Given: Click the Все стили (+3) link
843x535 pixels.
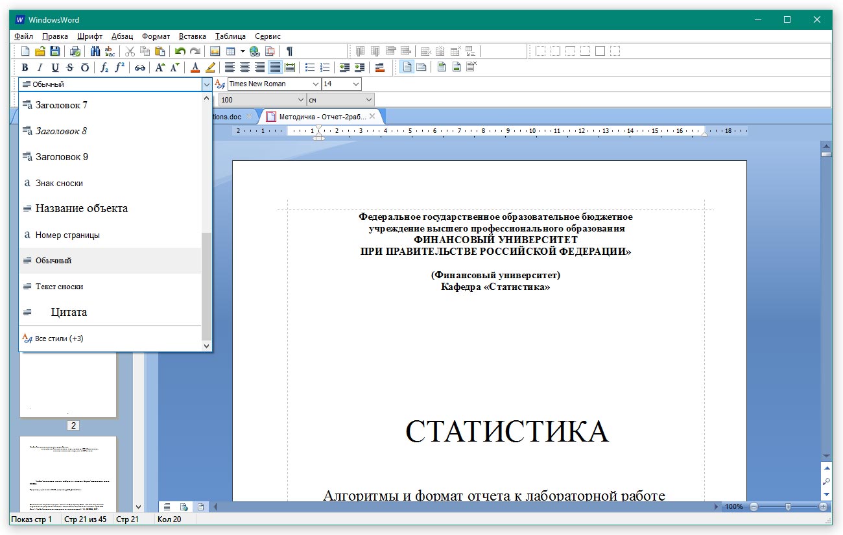Looking at the screenshot, I should pyautogui.click(x=58, y=339).
